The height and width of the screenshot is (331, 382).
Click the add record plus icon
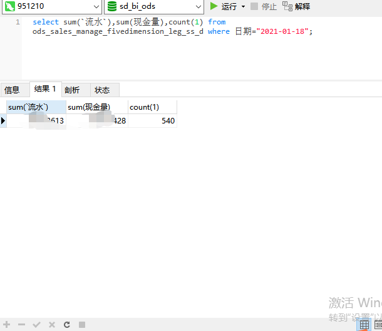point(7,325)
